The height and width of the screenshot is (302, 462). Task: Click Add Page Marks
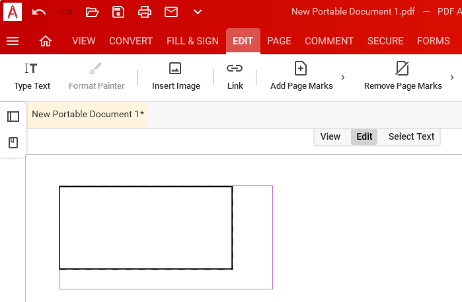click(301, 76)
